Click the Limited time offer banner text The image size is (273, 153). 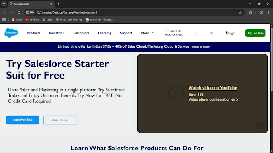click(x=123, y=46)
